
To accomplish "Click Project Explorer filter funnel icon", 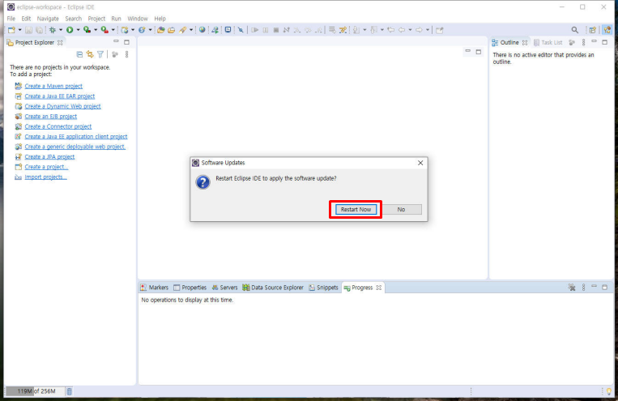I will 100,54.
